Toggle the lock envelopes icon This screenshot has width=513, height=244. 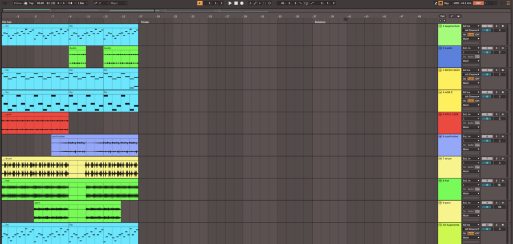coord(458,16)
